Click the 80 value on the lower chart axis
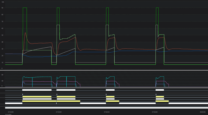The image size is (208, 115). pyautogui.click(x=2, y=75)
